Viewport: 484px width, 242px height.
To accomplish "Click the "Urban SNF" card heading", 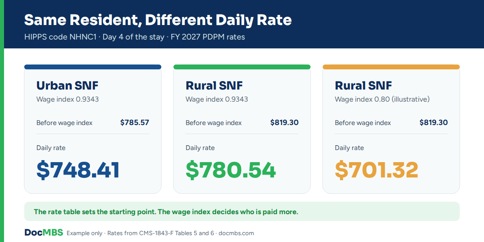I will click(x=67, y=86).
